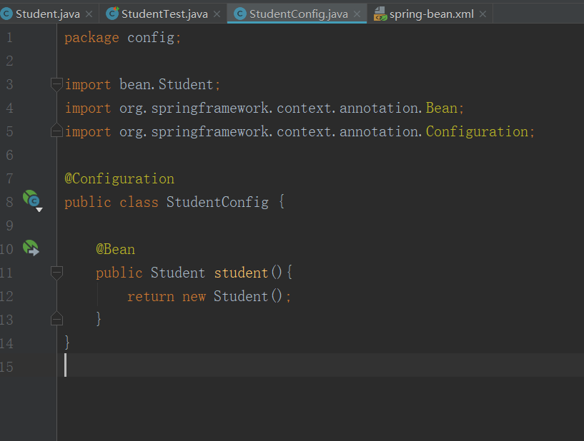Click 'Configuration' in the line 5 import
The width and height of the screenshot is (584, 441).
click(x=477, y=132)
